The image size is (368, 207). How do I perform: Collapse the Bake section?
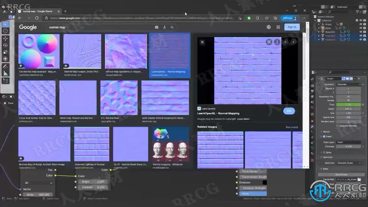click(321, 169)
